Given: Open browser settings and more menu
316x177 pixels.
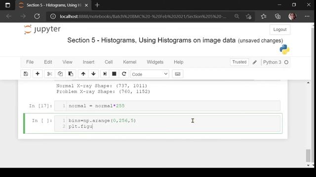Looking at the screenshot, I should (x=307, y=16).
